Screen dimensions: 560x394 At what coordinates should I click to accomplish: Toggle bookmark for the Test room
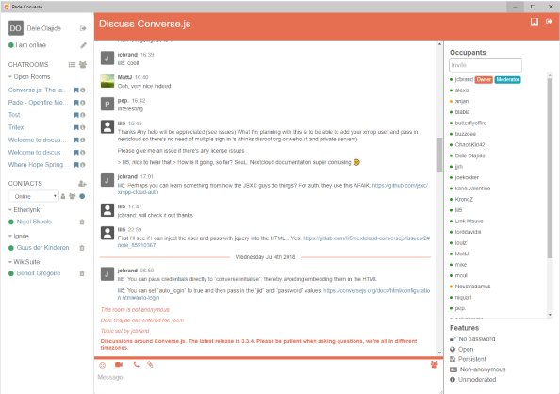[x=76, y=115]
